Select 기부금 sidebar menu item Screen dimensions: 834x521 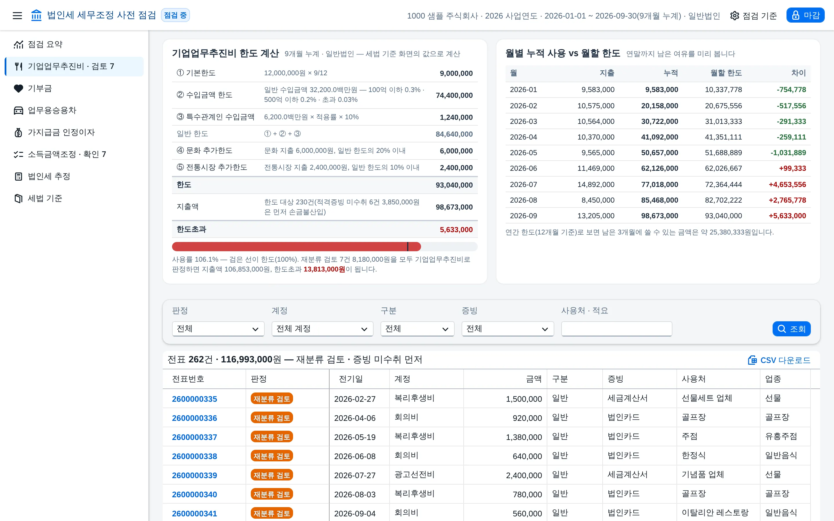74,89
